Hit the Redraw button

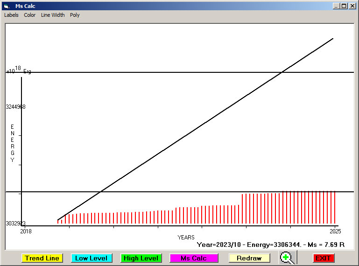click(249, 258)
